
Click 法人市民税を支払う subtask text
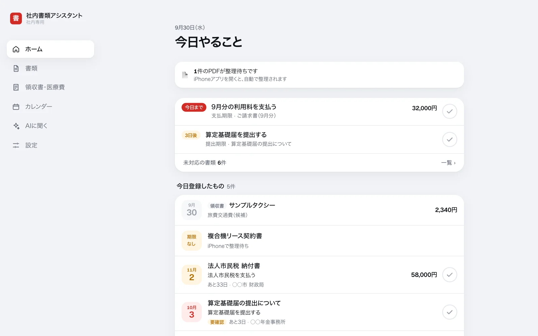(231, 275)
